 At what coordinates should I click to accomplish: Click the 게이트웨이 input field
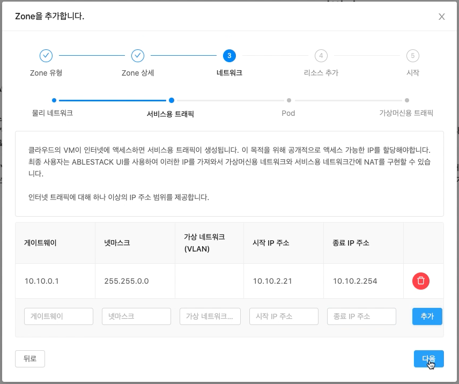pyautogui.click(x=58, y=316)
